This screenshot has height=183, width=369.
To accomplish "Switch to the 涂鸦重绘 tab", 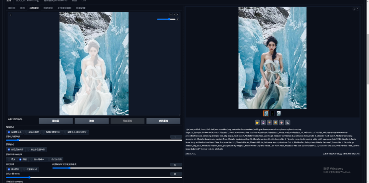I will click(x=48, y=8).
